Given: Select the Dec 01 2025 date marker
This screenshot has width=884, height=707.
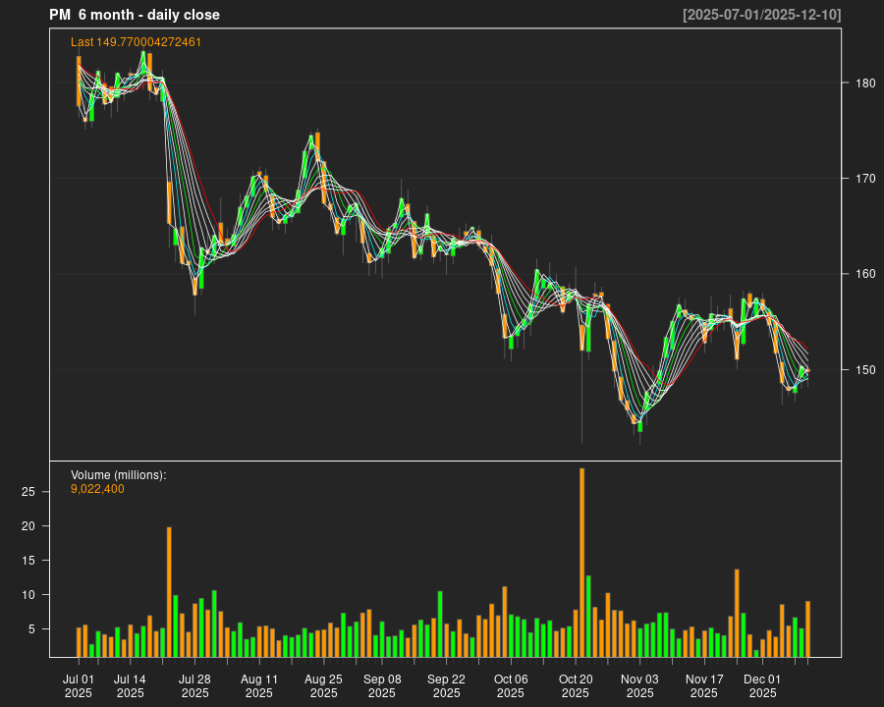Looking at the screenshot, I should [x=762, y=685].
